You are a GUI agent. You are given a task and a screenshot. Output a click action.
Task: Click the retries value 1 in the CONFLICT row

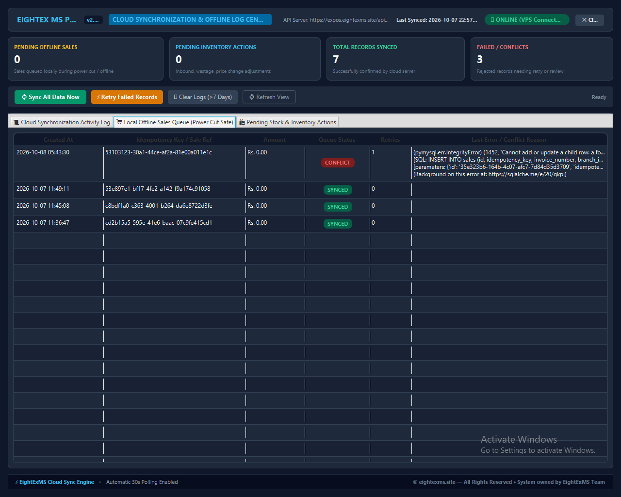[x=373, y=152]
